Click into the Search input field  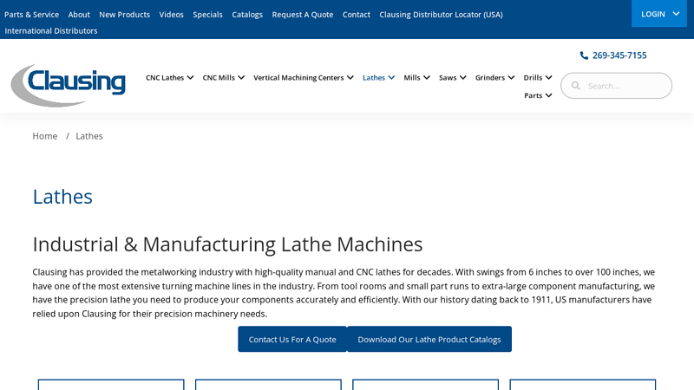point(616,86)
